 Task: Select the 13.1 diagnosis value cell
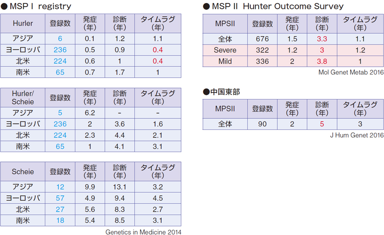(x=119, y=187)
